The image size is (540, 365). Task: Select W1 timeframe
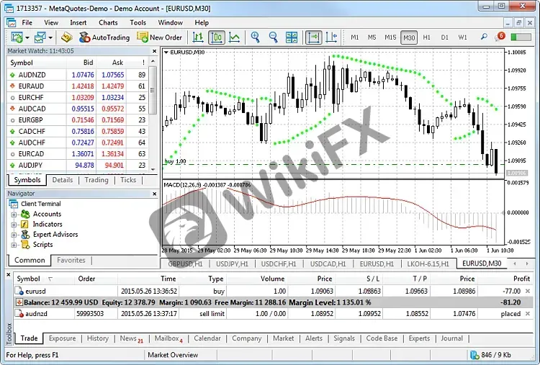point(462,37)
